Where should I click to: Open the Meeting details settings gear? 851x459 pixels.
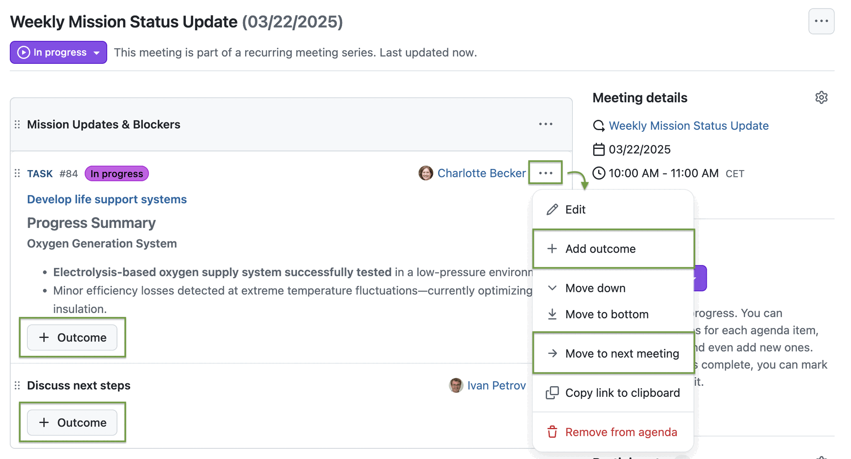(x=821, y=97)
